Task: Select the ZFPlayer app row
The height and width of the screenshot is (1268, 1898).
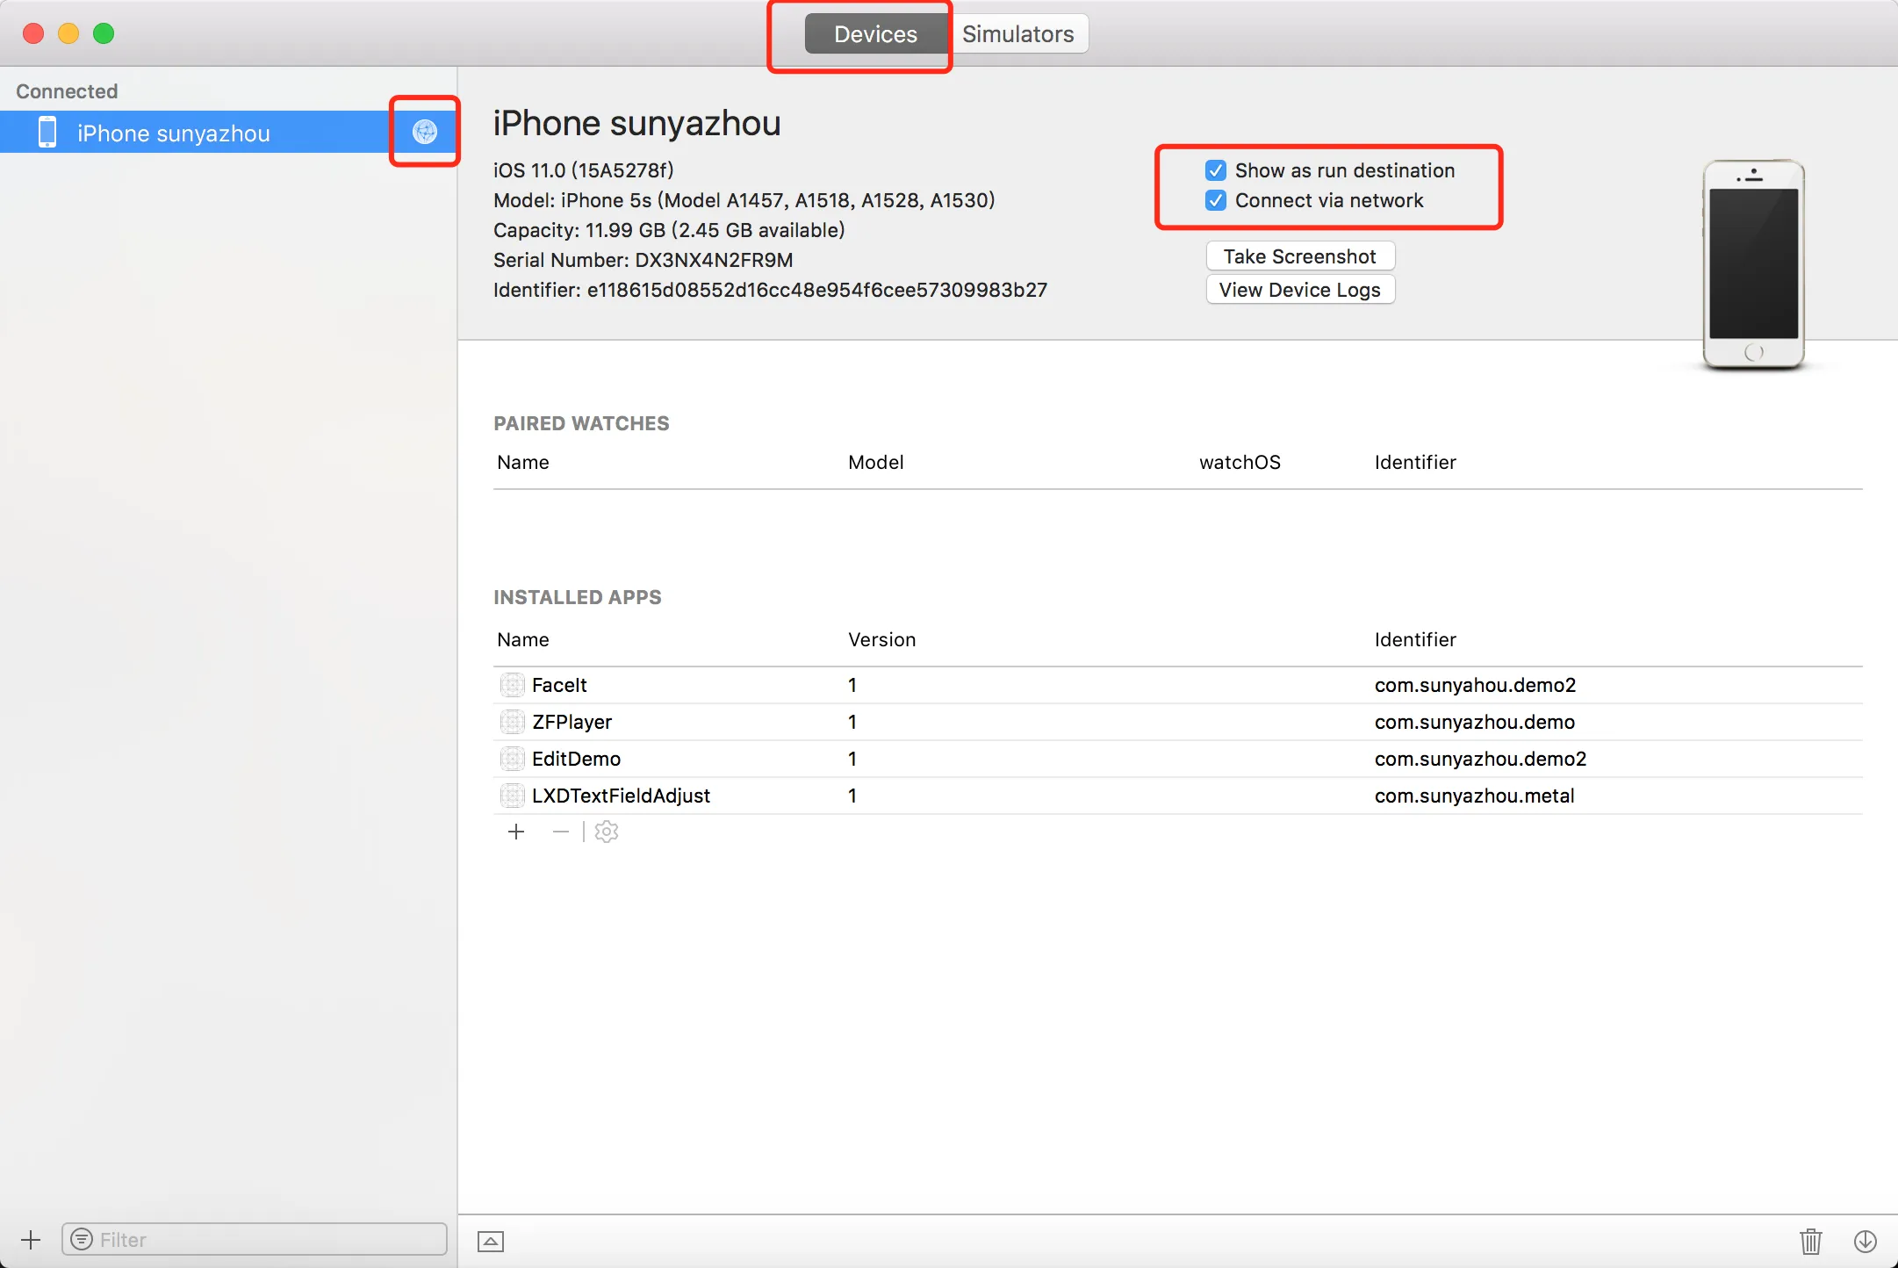Action: tap(572, 722)
